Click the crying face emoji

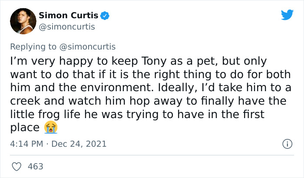coord(51,128)
